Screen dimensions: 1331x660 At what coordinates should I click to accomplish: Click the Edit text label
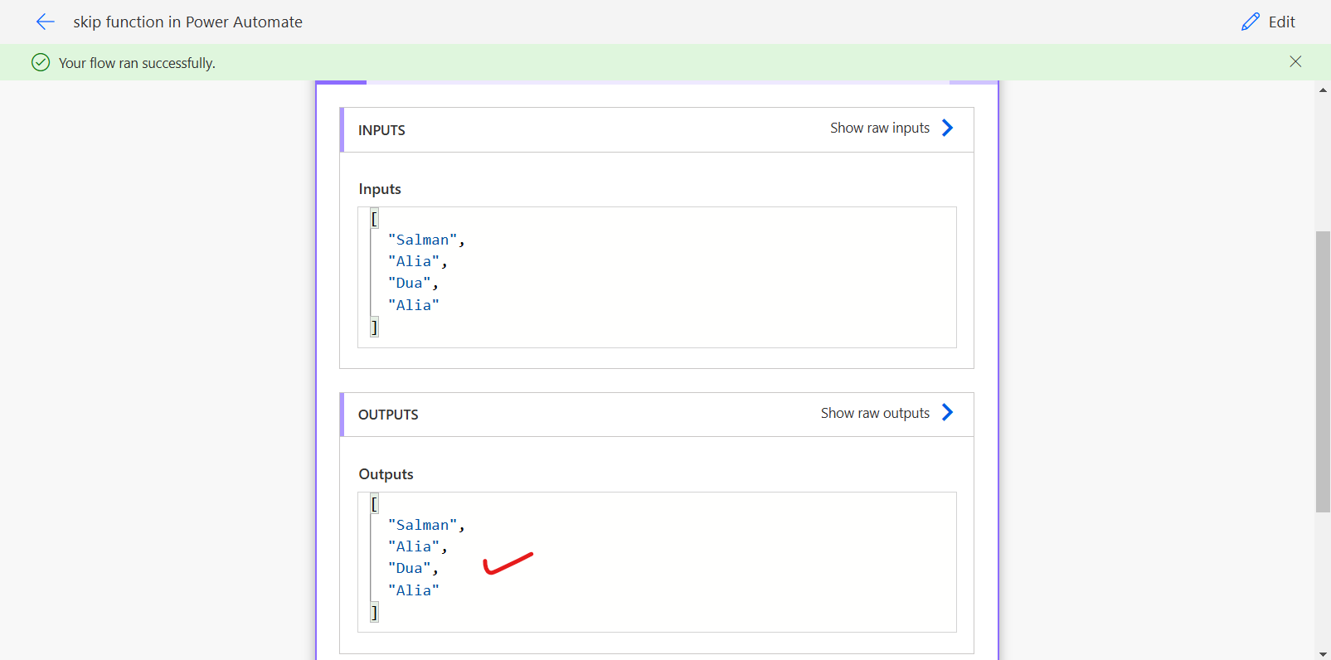1281,22
